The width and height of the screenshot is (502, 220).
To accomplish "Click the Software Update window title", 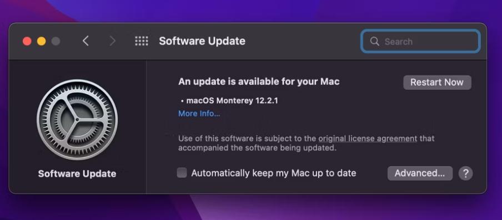I will [202, 41].
